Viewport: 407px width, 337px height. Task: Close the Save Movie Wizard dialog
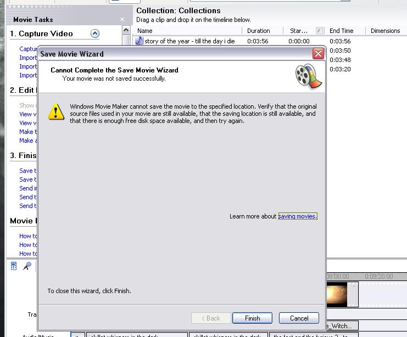click(x=318, y=54)
